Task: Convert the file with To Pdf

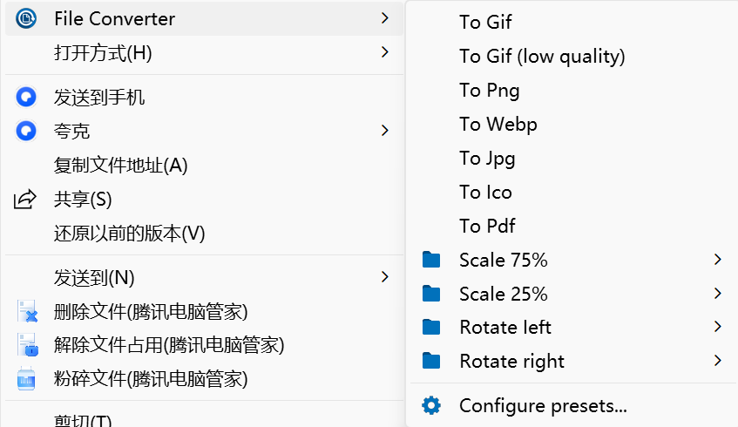Action: 487,226
